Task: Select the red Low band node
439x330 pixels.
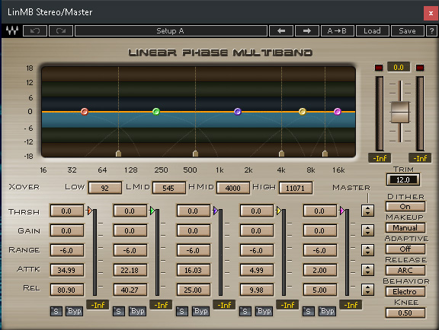Action: [x=85, y=112]
